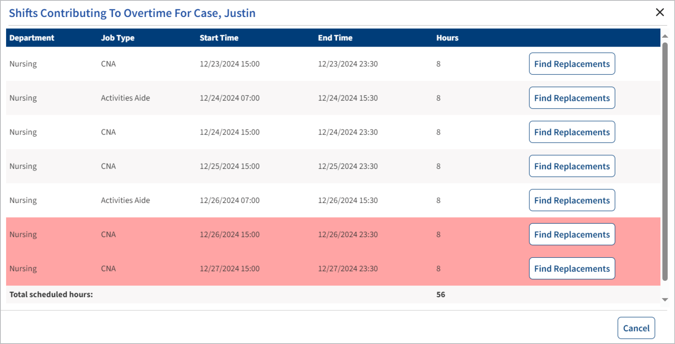The height and width of the screenshot is (344, 675).
Task: Click CNA in the 12/23/2024 row
Action: click(108, 64)
